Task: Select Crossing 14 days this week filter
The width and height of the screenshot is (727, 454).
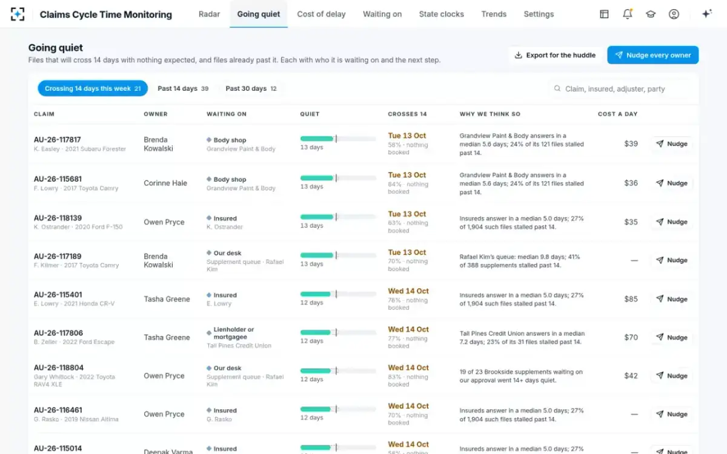Action: coord(93,88)
